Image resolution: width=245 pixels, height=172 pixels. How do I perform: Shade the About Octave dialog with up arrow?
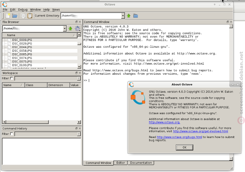tap(233, 84)
